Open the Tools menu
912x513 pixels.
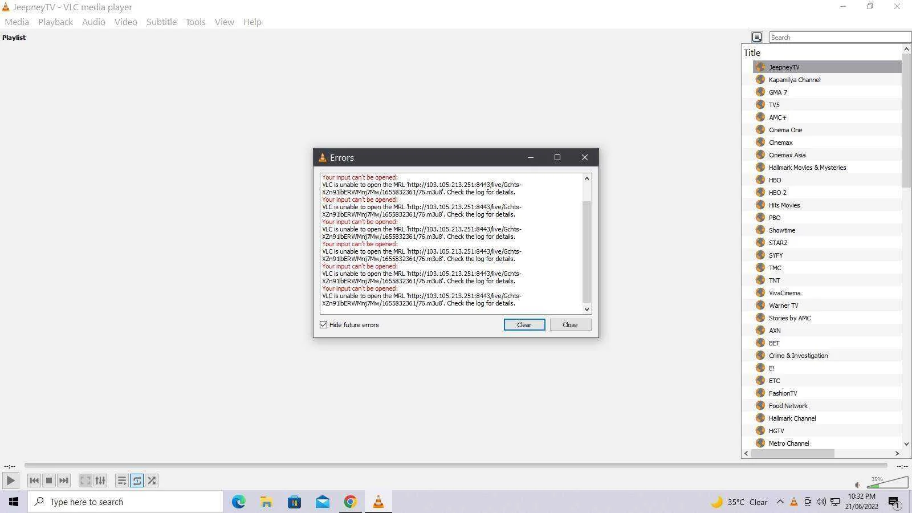point(196,22)
